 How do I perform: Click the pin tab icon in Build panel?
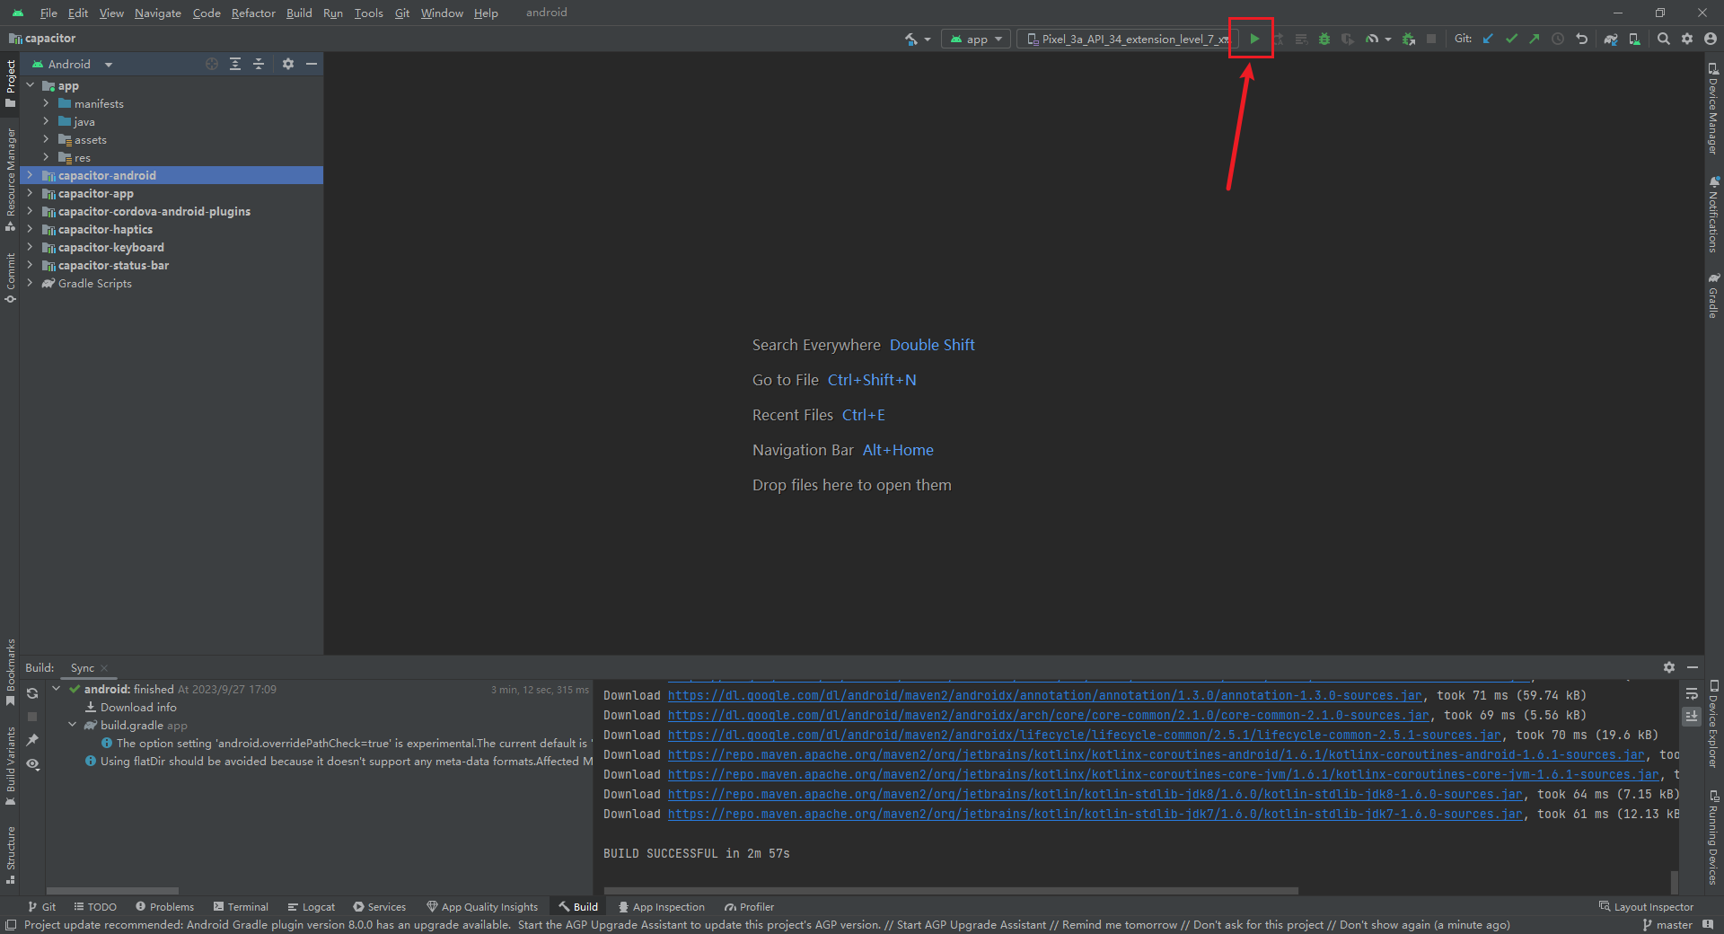tap(32, 740)
